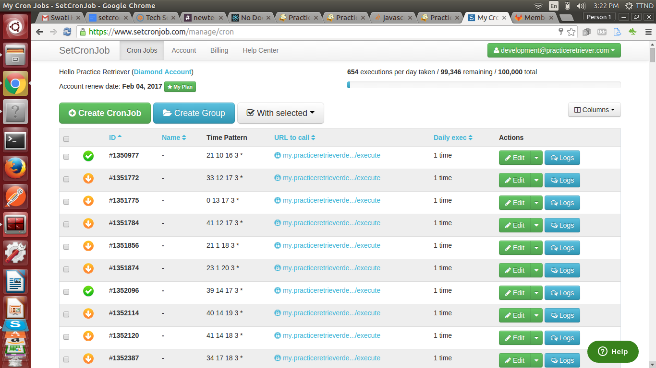Click orange arrow status icon for job #1351772
The height and width of the screenshot is (368, 656).
point(88,178)
